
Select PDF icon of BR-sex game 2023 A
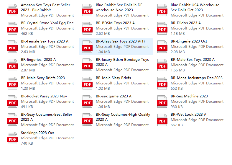pos(87,102)
